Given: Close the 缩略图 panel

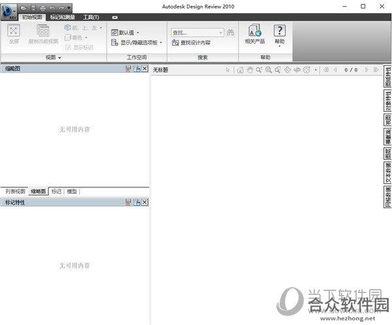Looking at the screenshot, I should click(145, 69).
